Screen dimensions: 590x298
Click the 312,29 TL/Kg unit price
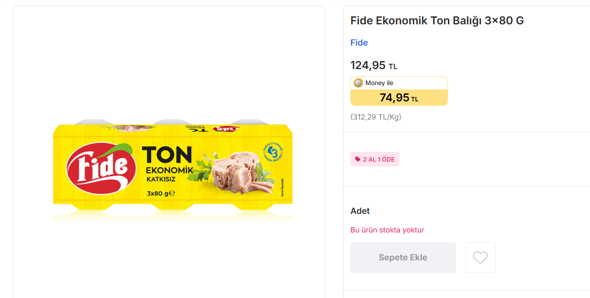[376, 117]
